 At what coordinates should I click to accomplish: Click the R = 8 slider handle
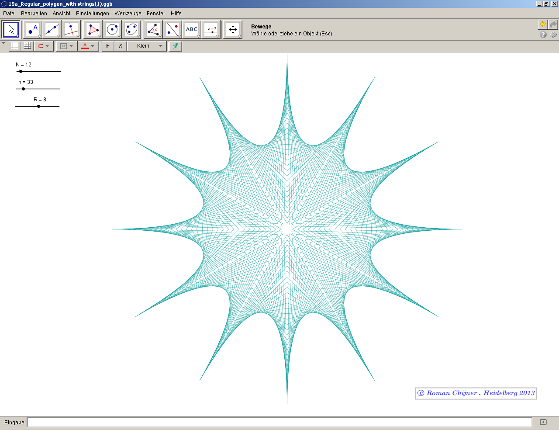[x=38, y=106]
